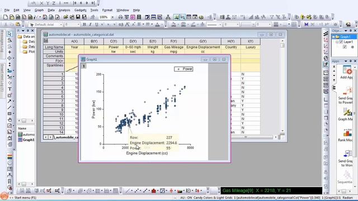Viewport: 358px width, 201px height.
Task: Open the Window menu
Action: point(123,10)
